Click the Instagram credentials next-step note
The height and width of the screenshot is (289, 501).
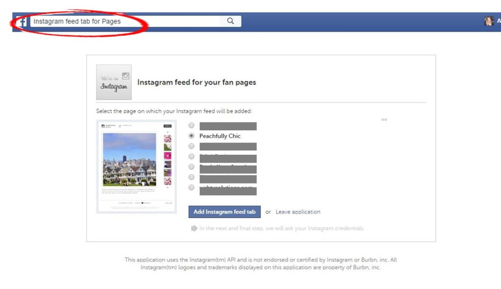(277, 228)
